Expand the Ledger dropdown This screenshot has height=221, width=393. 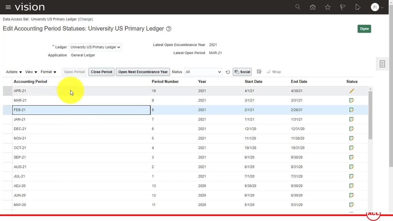coord(95,47)
